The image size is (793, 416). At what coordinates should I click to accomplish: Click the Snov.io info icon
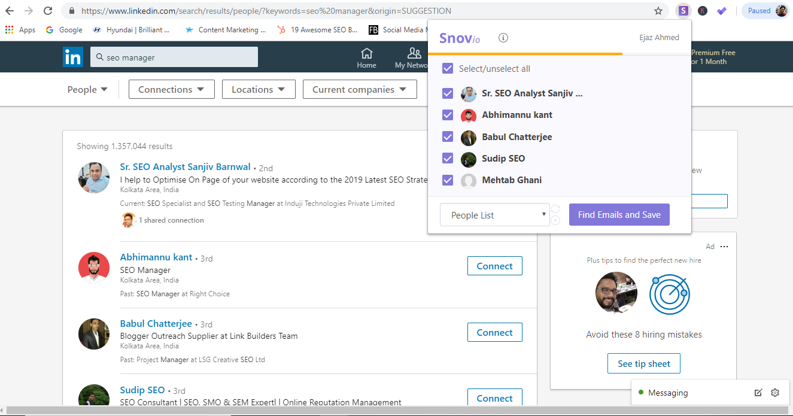(503, 38)
